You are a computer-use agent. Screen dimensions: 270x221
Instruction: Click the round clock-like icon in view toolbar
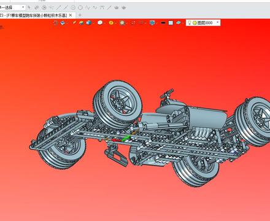pos(122,23)
